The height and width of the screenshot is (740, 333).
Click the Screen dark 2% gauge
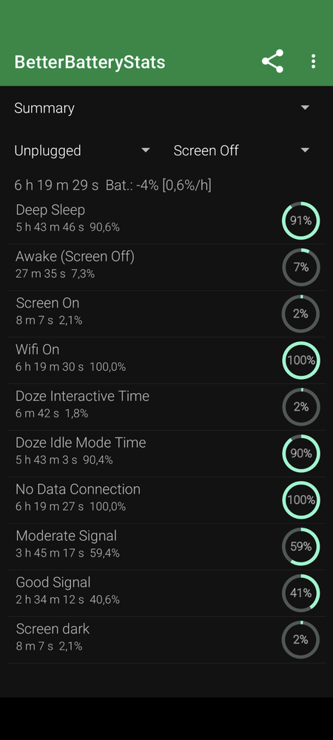point(301,640)
